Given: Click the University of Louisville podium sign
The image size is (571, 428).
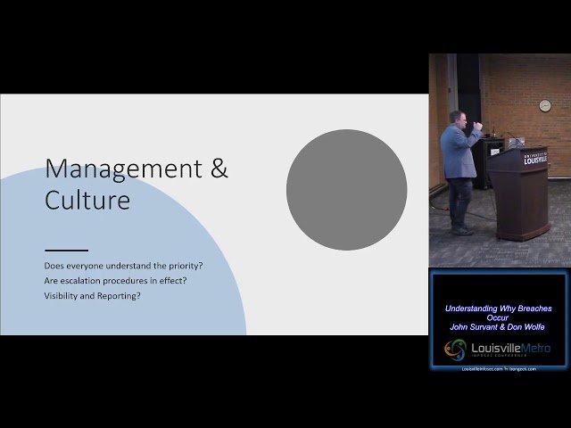Looking at the screenshot, I should click(535, 159).
